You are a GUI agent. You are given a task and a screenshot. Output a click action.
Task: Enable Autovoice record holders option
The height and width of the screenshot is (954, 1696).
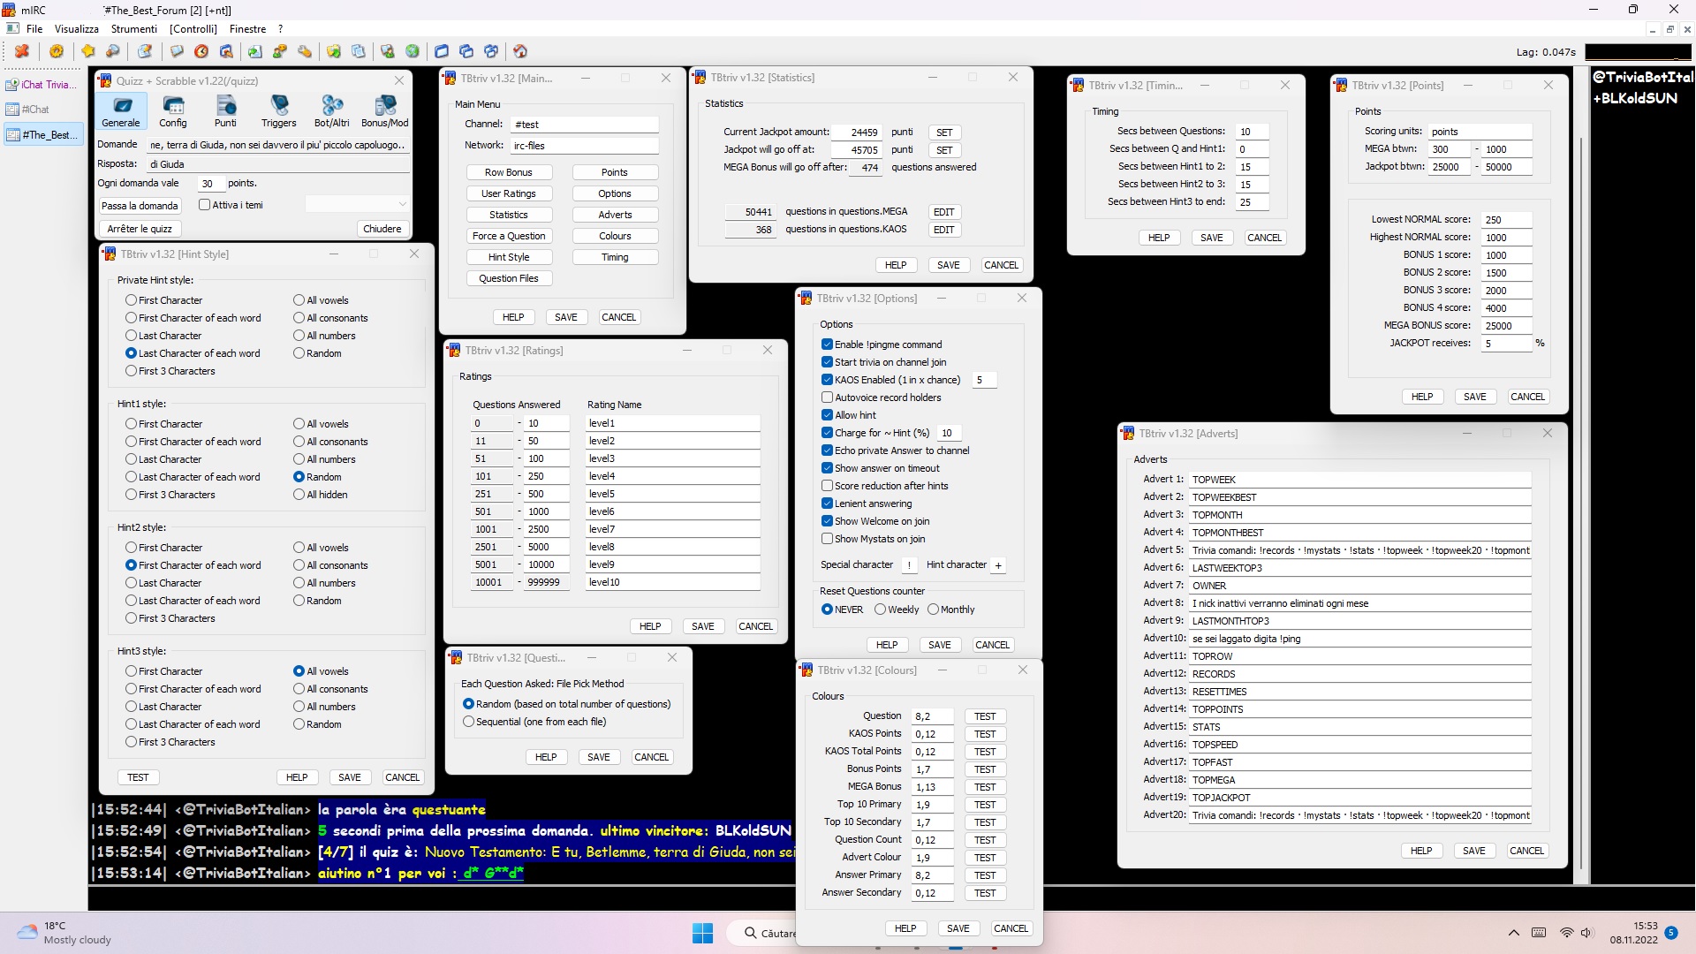827,397
